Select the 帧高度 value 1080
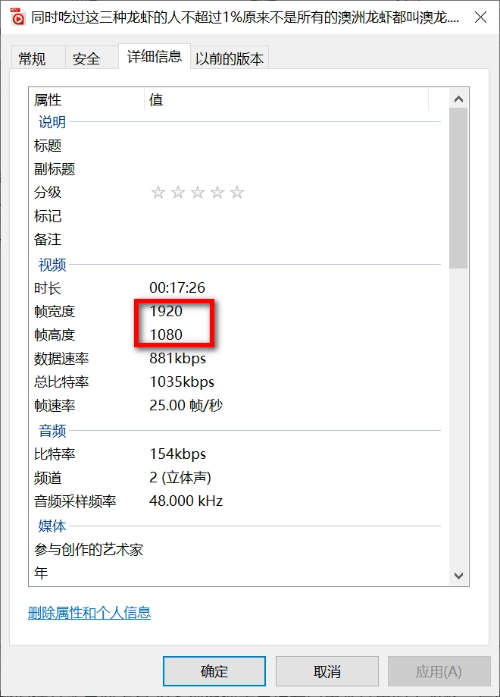 [166, 334]
